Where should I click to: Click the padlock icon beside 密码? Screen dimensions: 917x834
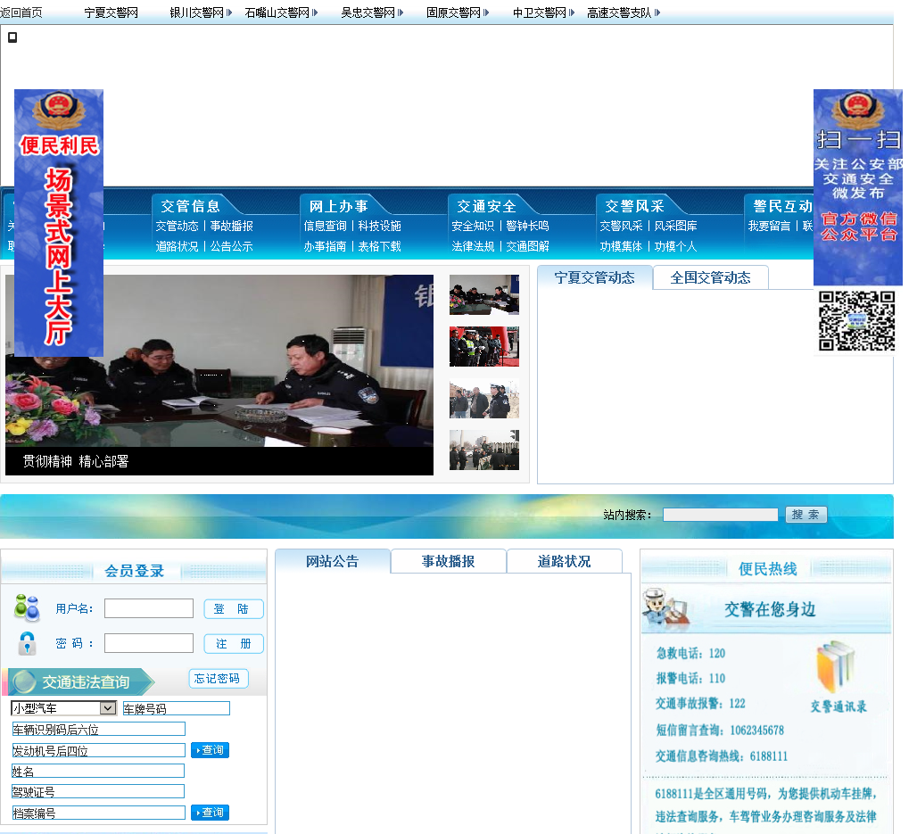(x=27, y=643)
